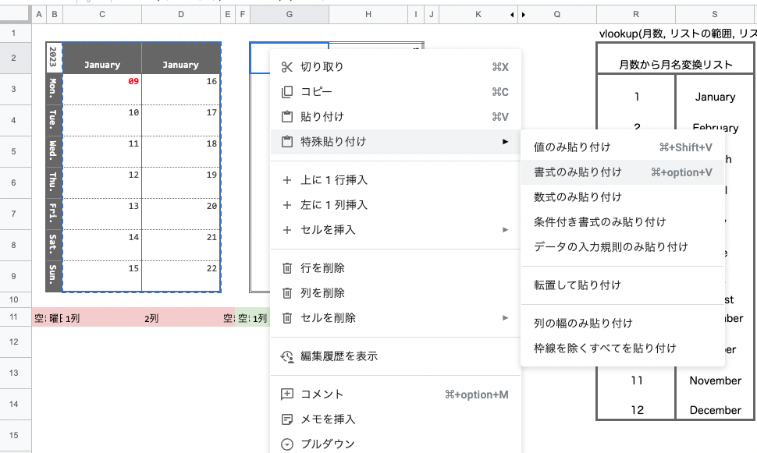Image resolution: width=757 pixels, height=453 pixels.
Task: Click the note icon for メモを挿入
Action: pyautogui.click(x=287, y=419)
